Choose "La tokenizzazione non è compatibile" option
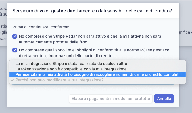The width and height of the screenshot is (192, 113). pyautogui.click(x=71, y=69)
